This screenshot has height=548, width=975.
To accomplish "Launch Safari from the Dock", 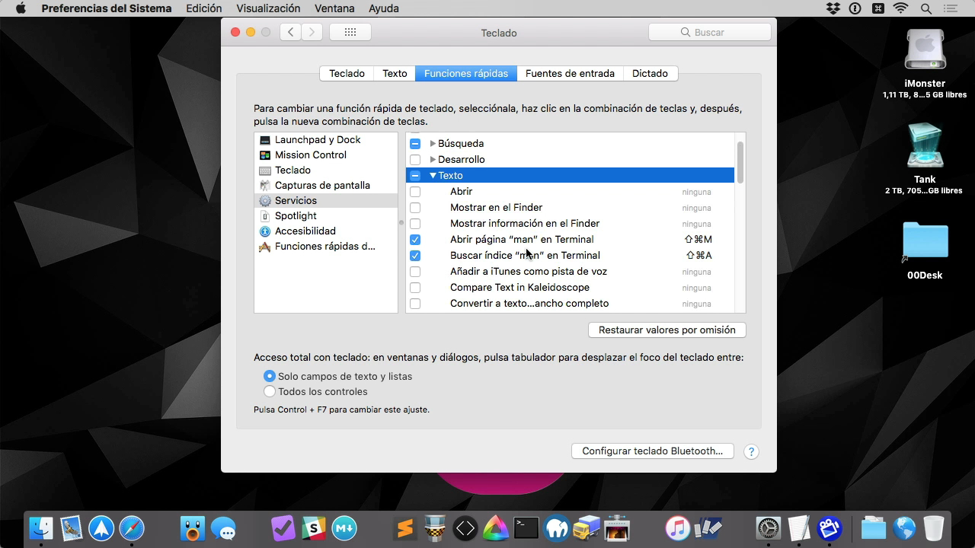I will (131, 527).
